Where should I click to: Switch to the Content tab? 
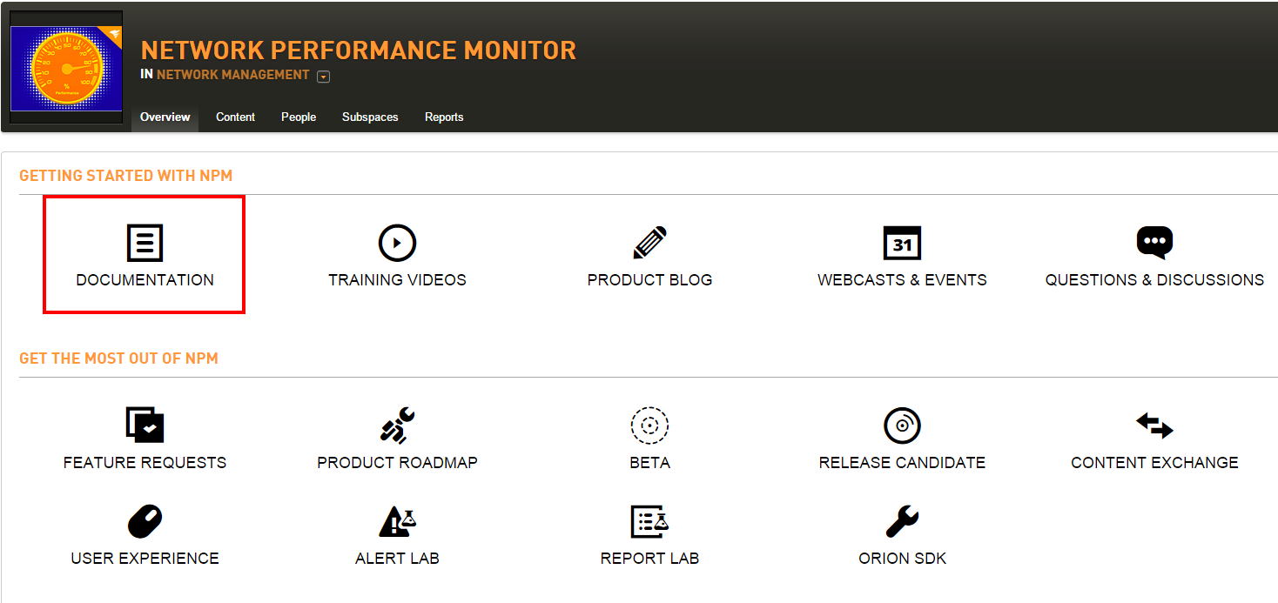(235, 117)
